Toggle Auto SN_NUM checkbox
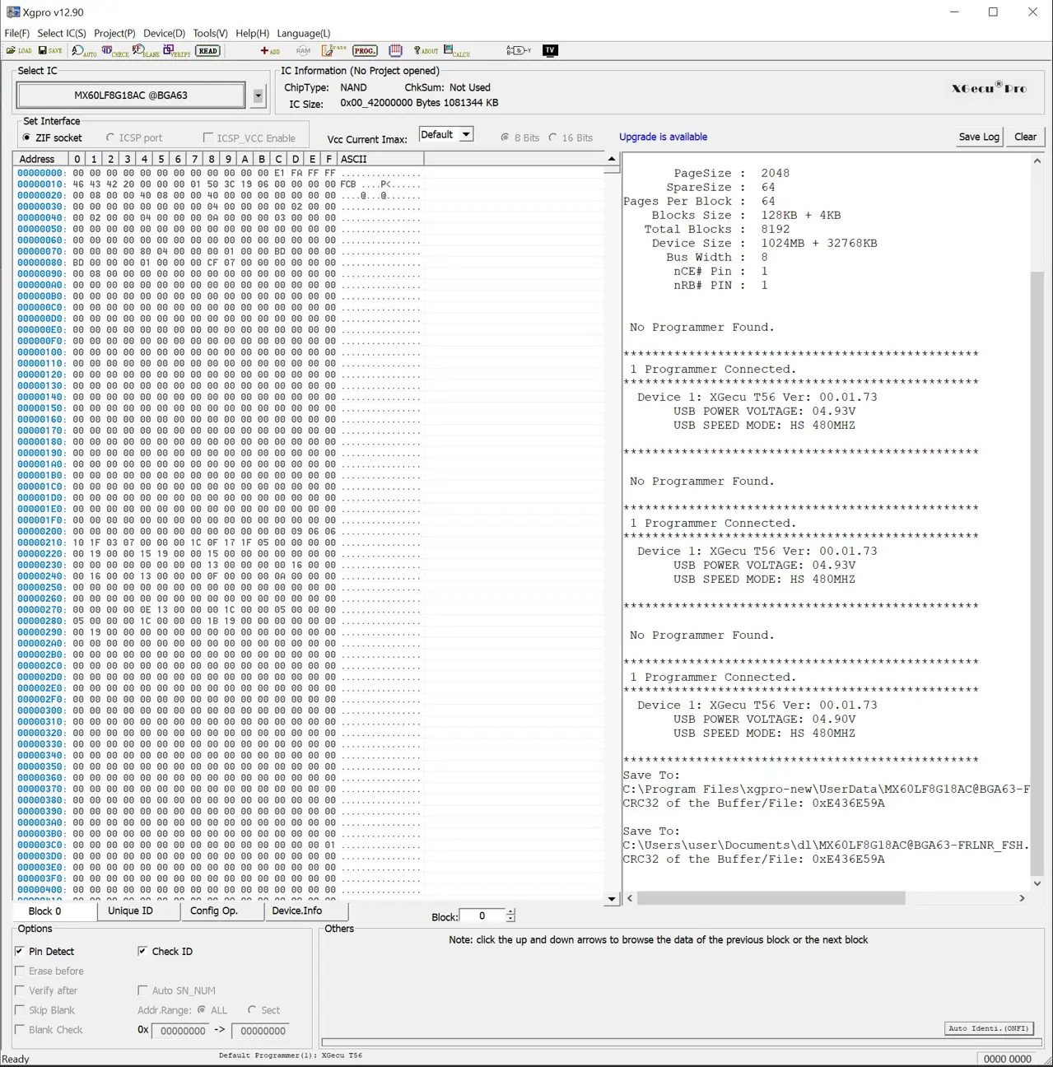The image size is (1053, 1067). [177, 990]
